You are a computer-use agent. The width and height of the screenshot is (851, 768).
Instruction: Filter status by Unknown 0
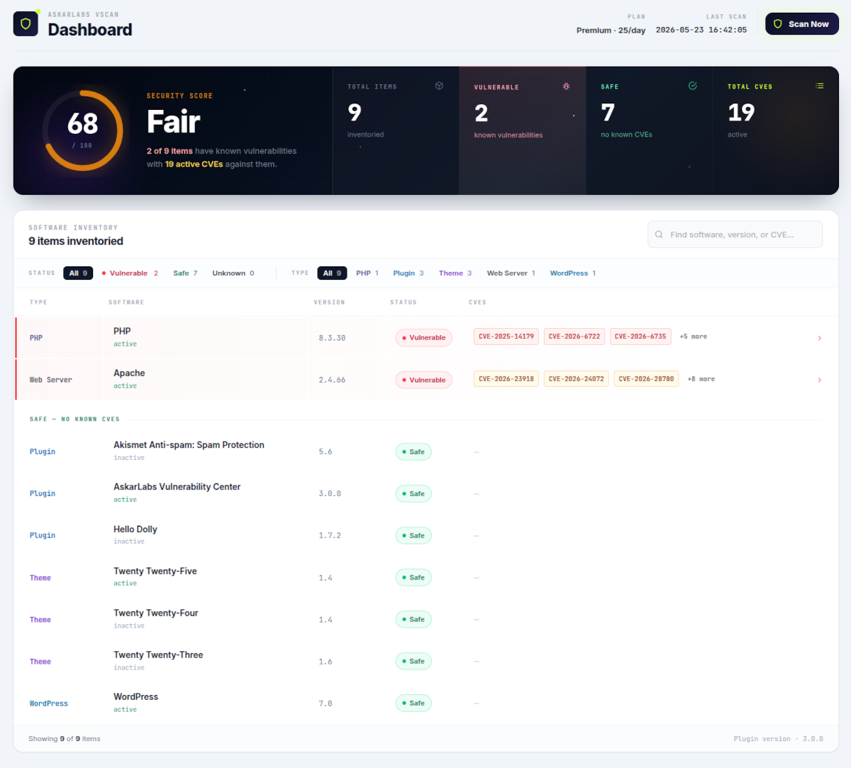(233, 273)
